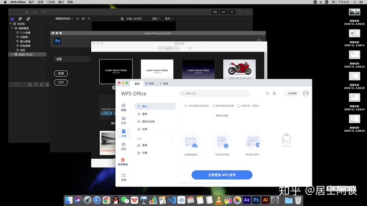367x206 pixels.
Task: Open After Effects from the Dock
Action: [x=247, y=200]
